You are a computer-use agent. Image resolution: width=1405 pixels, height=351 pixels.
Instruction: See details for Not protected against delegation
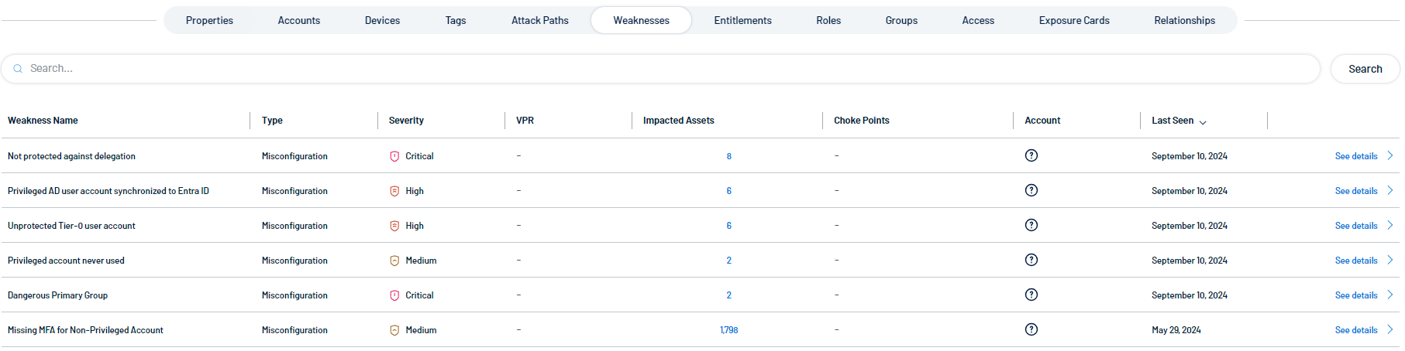click(x=1356, y=156)
